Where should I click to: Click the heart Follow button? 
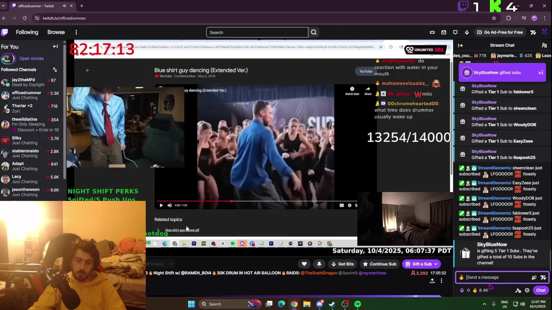(x=304, y=264)
